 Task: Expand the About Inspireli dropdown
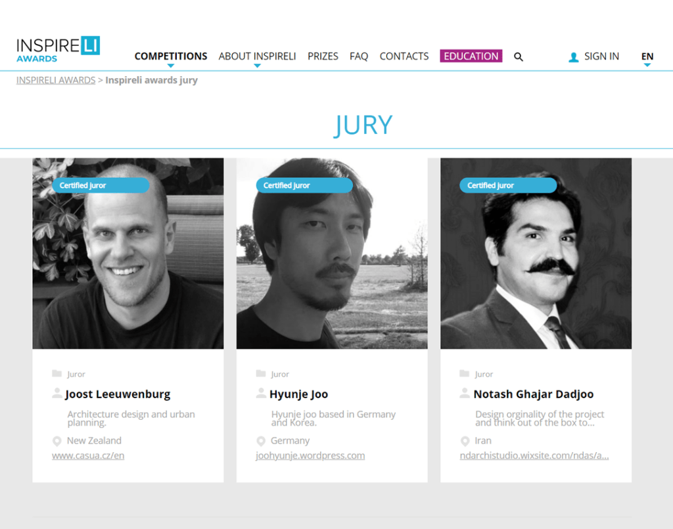257,57
